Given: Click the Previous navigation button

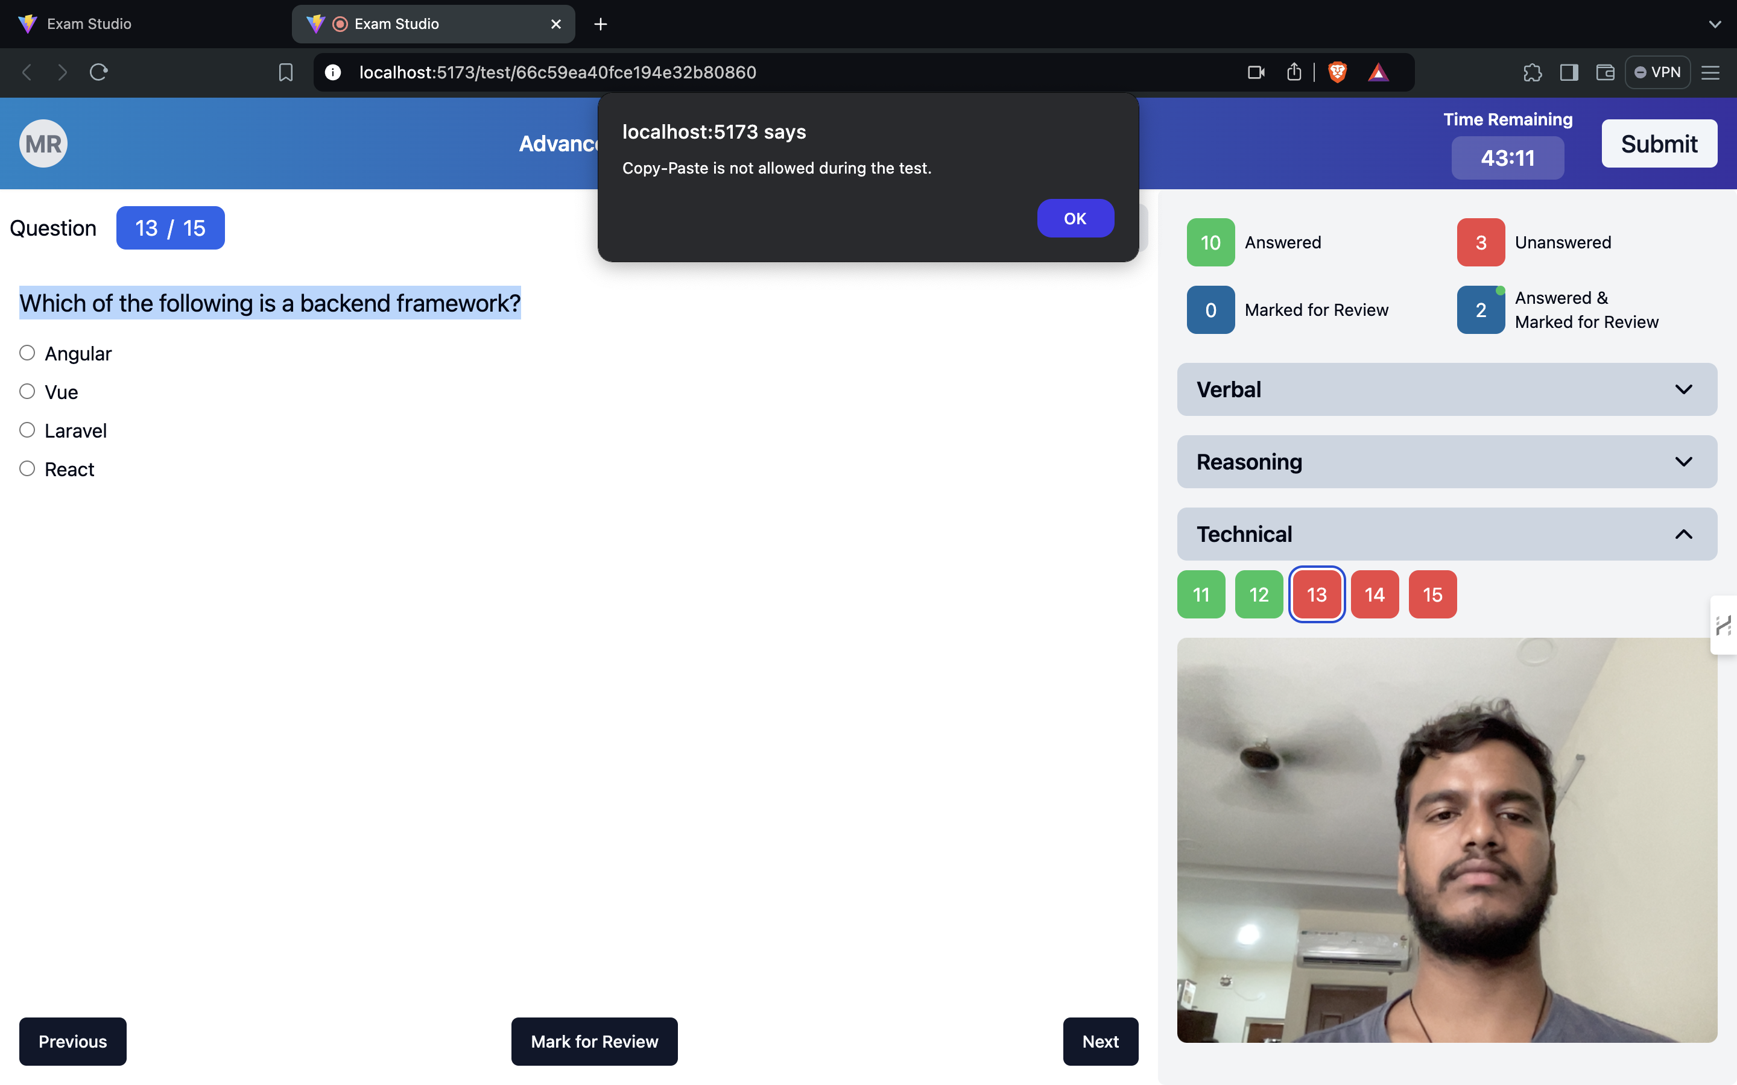Looking at the screenshot, I should [72, 1040].
